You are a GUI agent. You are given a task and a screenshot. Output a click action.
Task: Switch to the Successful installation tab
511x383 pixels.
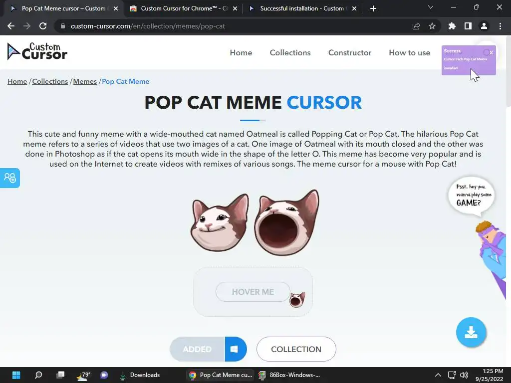302,8
